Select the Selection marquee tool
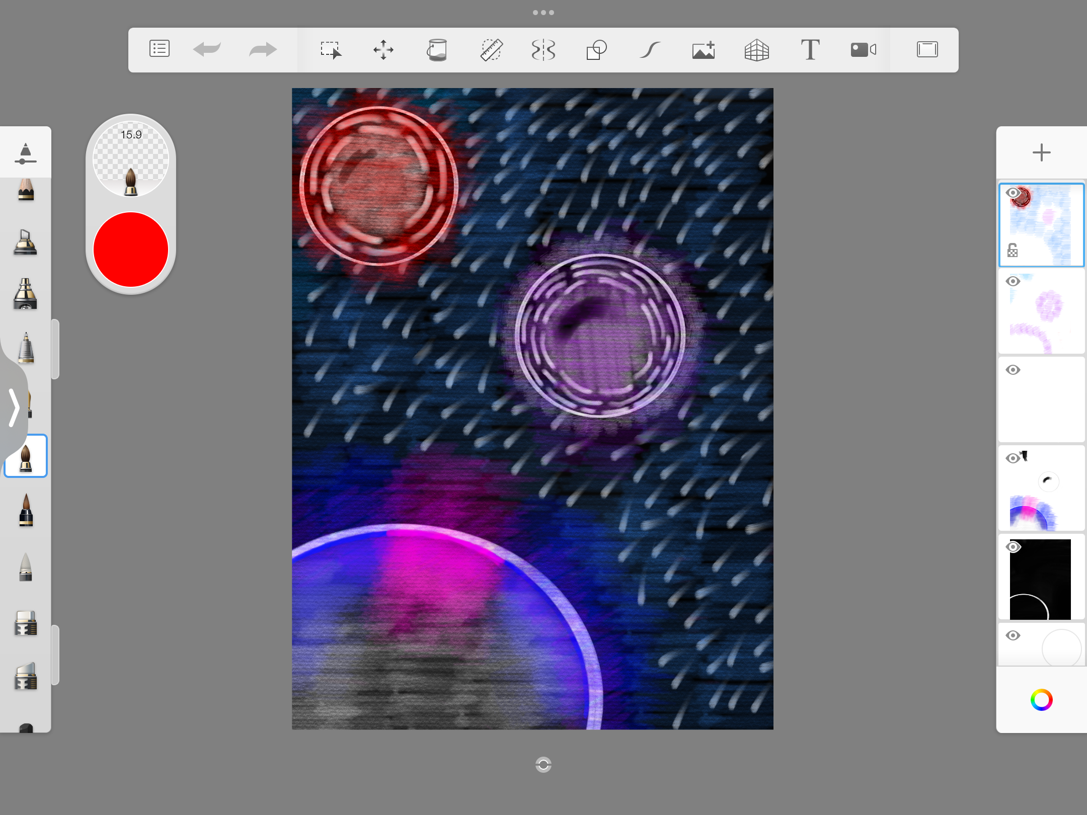1087x815 pixels. click(x=331, y=50)
